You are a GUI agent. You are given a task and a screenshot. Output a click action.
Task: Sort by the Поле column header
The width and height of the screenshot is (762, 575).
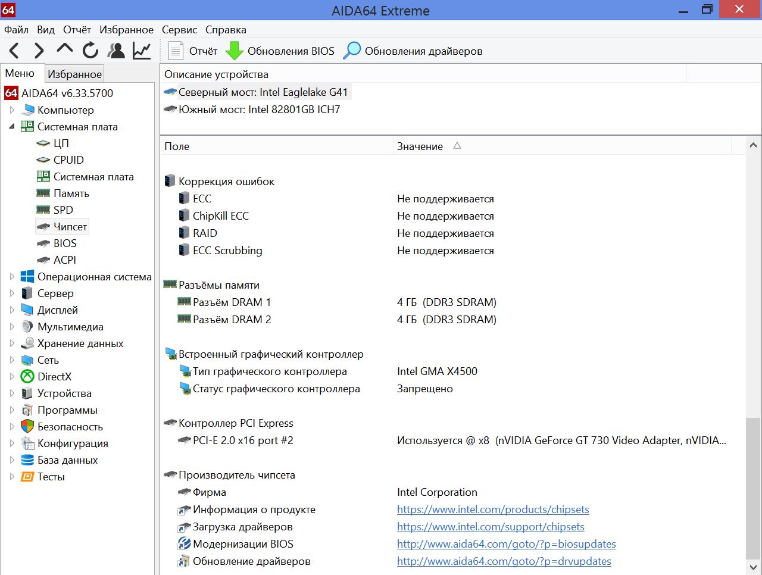click(277, 146)
